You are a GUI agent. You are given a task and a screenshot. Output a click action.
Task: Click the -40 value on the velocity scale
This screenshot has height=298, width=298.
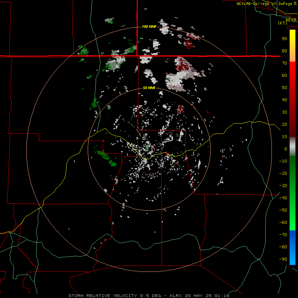click(283, 198)
